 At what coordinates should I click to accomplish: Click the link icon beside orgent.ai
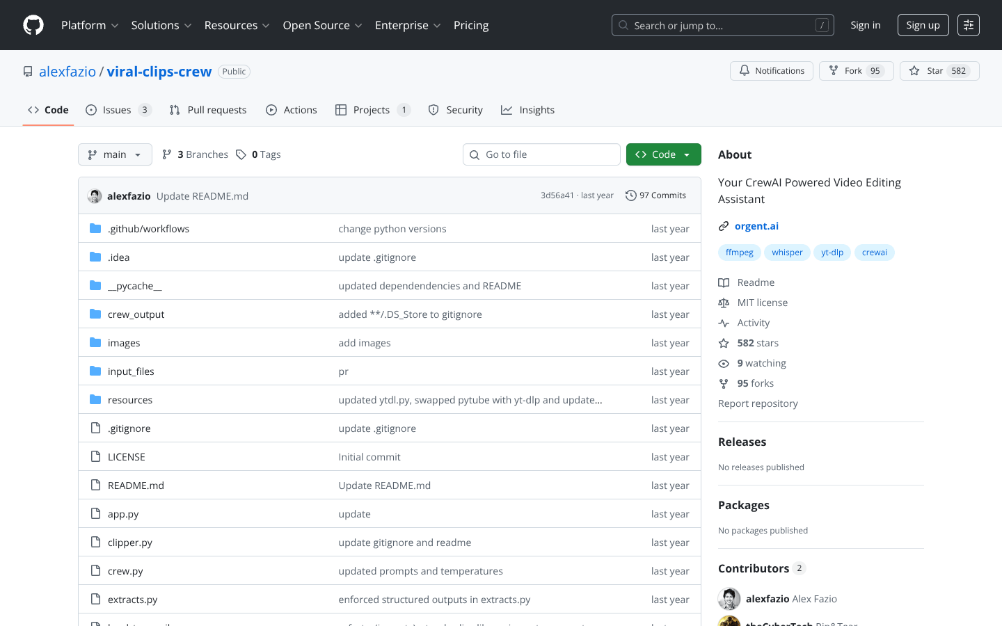724,226
